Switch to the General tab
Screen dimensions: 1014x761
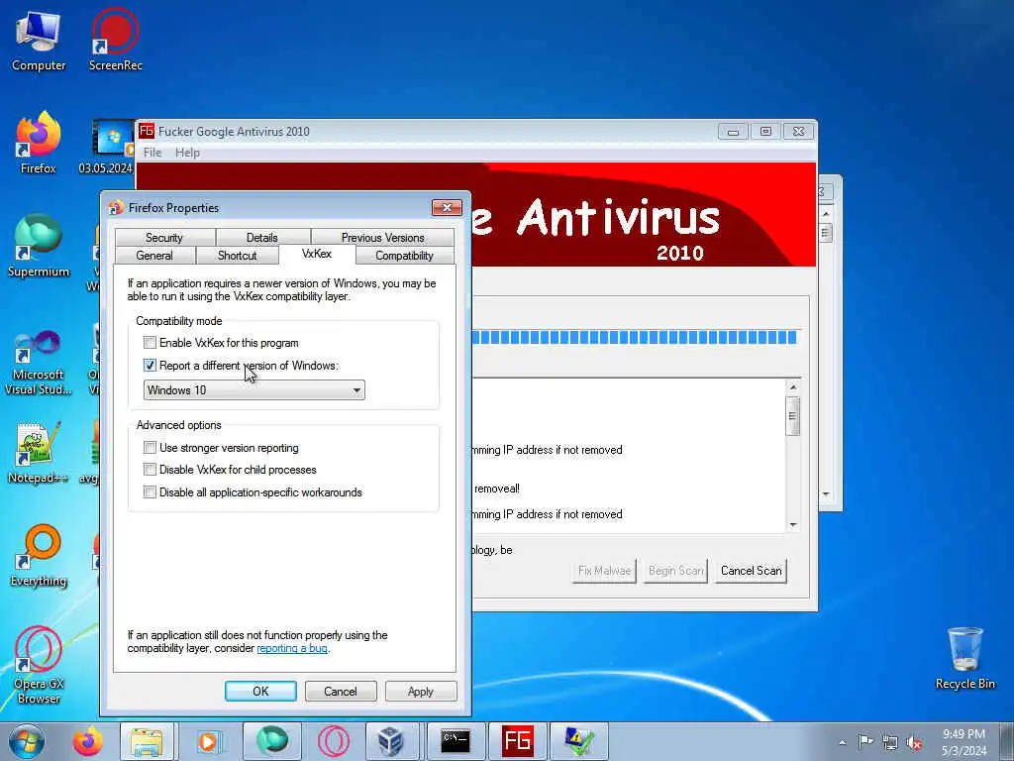[x=154, y=256]
